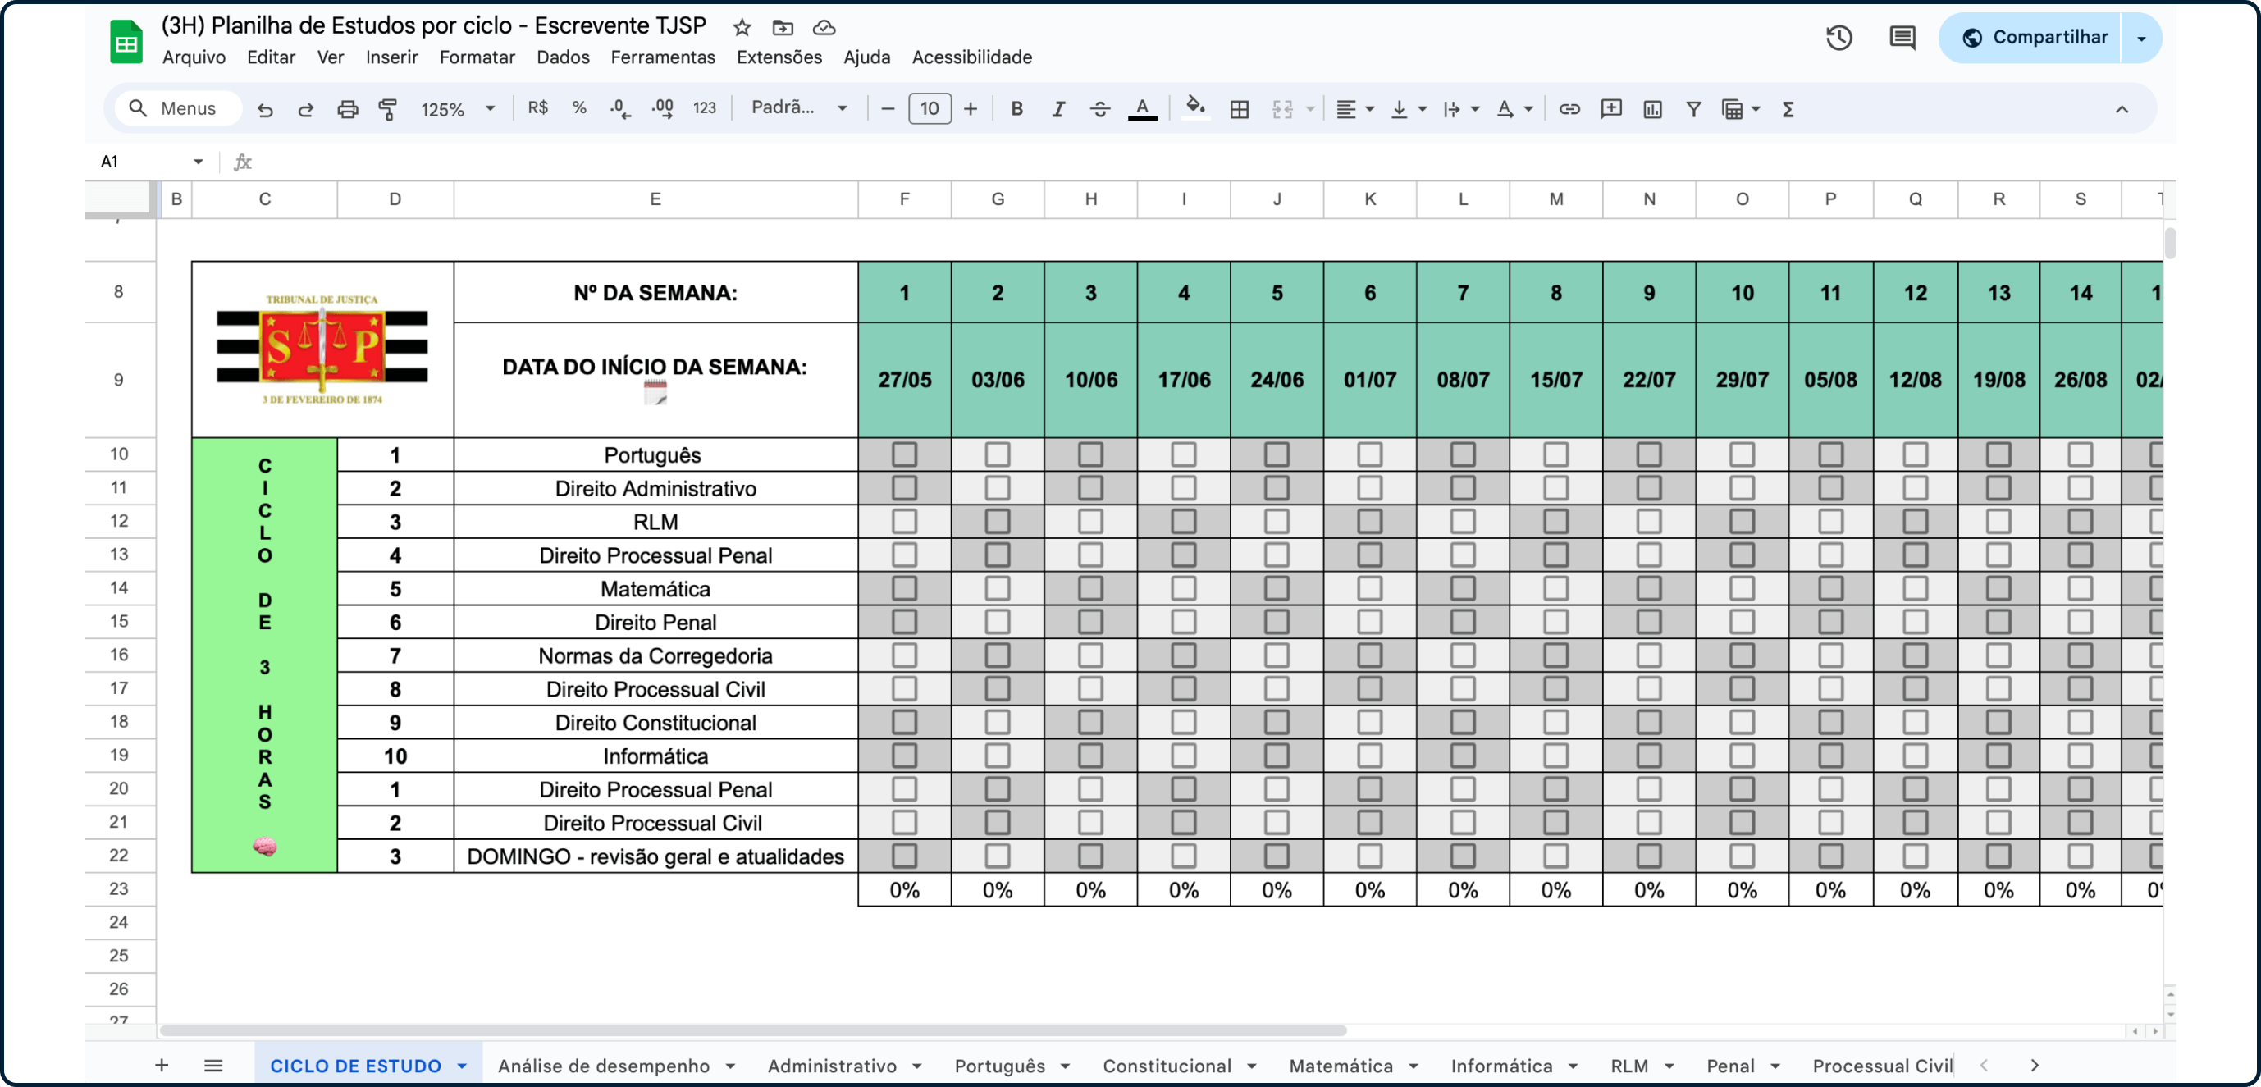
Task: Collapse the toolbar with up chevron
Action: (x=2122, y=109)
